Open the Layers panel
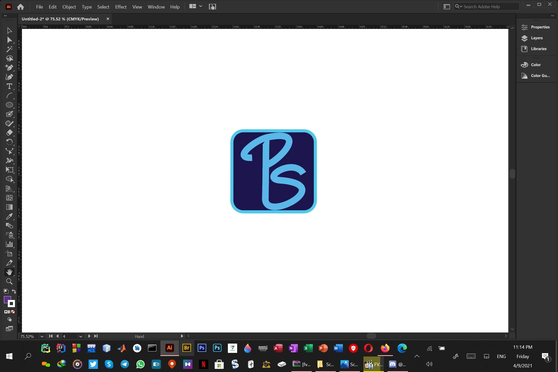Screen dimensions: 558x372 [536, 38]
